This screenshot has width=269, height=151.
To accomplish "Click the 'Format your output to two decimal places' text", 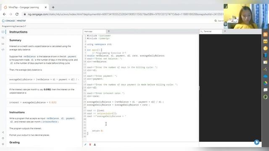I will pyautogui.click(x=29, y=135).
